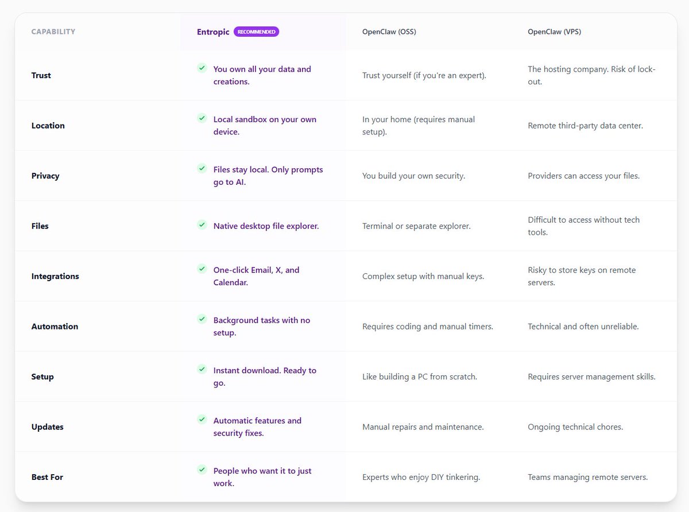The image size is (689, 512).
Task: Select 'Files stay local. Only prompts go to AI.'
Action: click(x=268, y=176)
